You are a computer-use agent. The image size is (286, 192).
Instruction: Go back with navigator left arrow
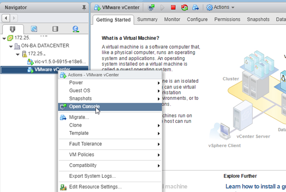(x=6, y=18)
